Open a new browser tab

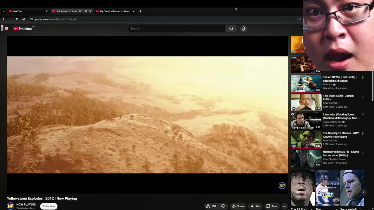pos(140,11)
